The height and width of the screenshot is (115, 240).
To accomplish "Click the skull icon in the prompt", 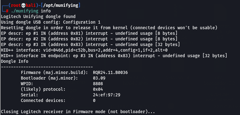I will (x=23, y=6).
